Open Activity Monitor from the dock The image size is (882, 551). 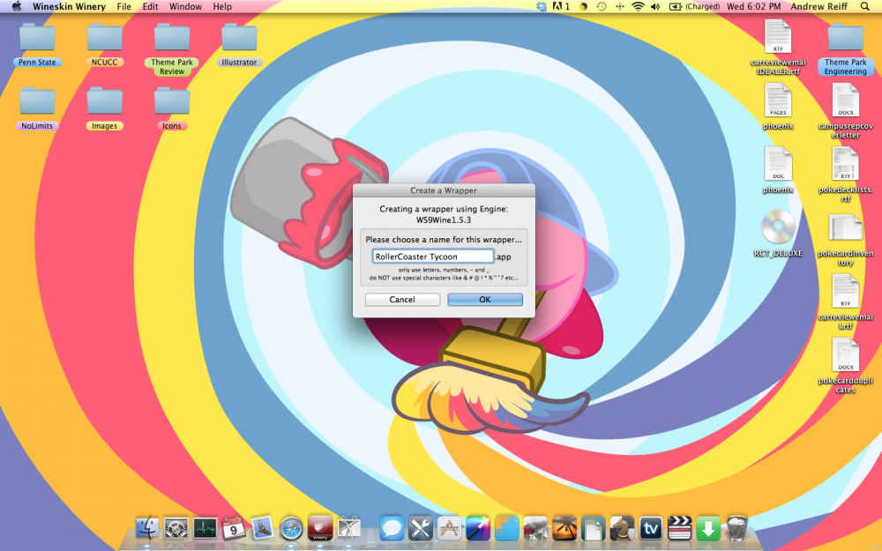[x=205, y=528]
